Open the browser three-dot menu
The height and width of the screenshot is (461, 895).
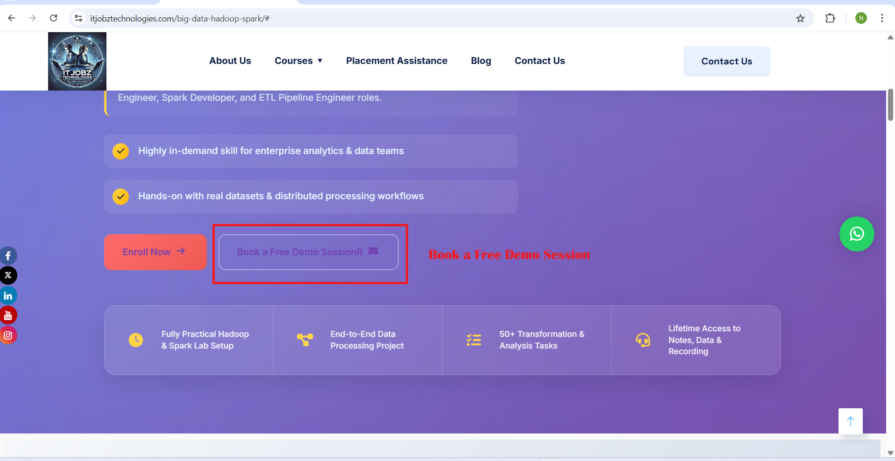click(x=881, y=18)
